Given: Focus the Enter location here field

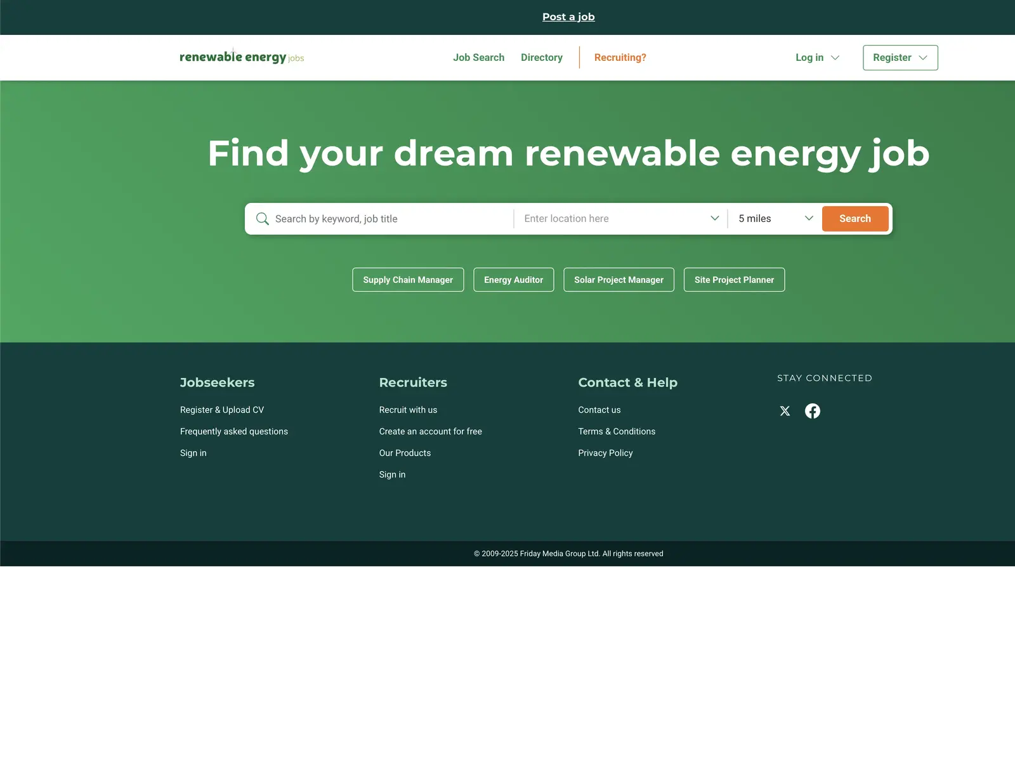Looking at the screenshot, I should tap(613, 219).
